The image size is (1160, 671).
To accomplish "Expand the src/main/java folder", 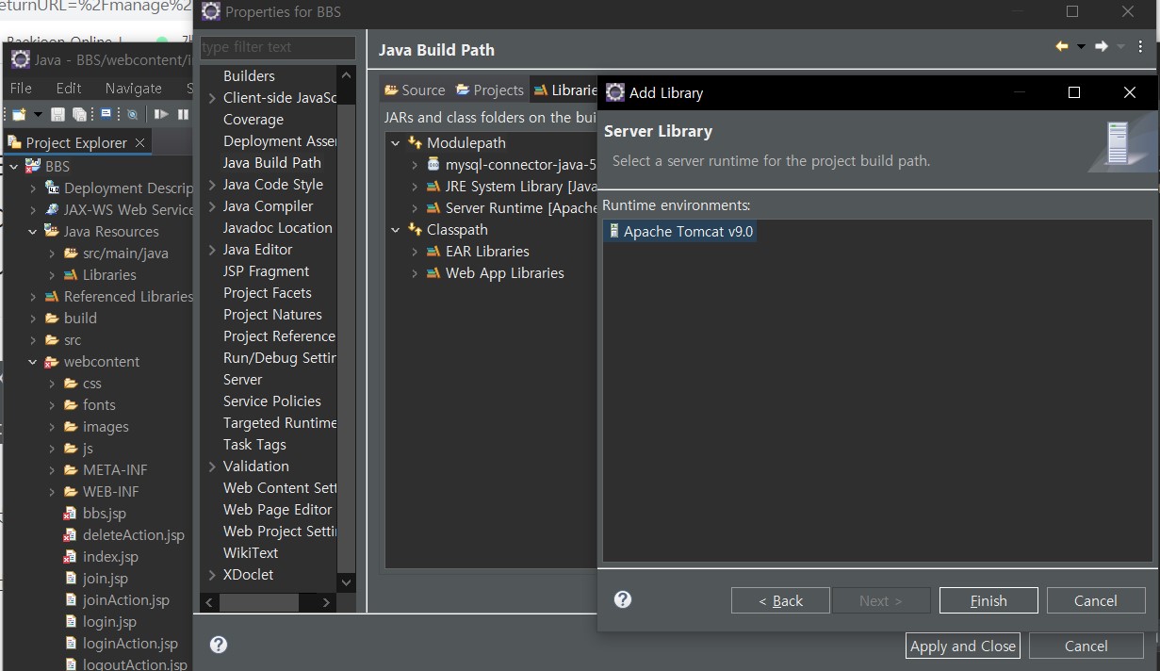I will (x=52, y=254).
